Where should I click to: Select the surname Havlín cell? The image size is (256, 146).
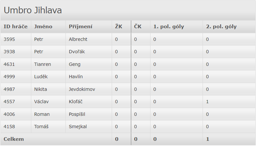point(76,77)
